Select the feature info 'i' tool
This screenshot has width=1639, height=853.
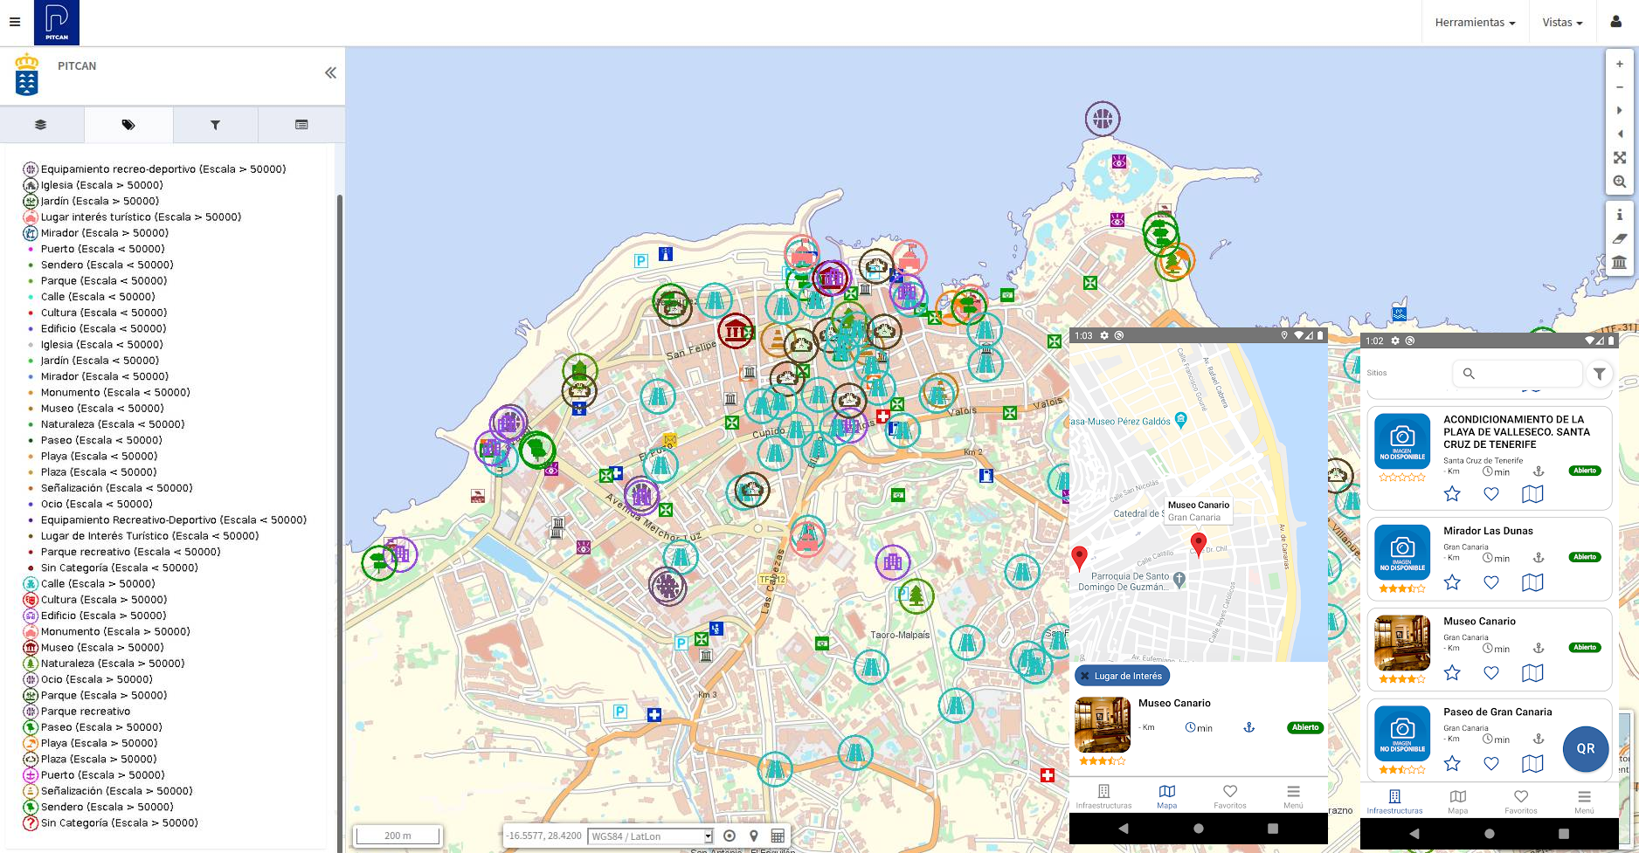point(1619,215)
